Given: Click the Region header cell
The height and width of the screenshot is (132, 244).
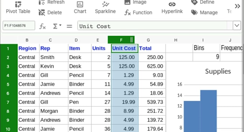Looking at the screenshot, I should coord(28,48).
